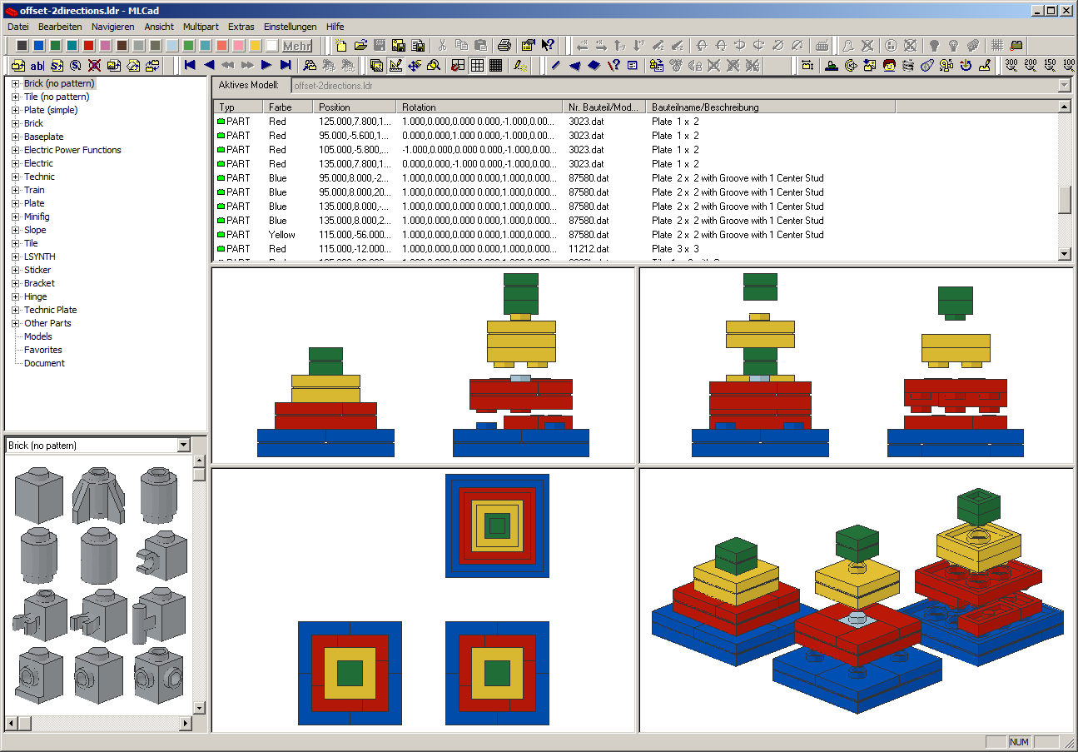Pick the red color swatch
The image size is (1078, 752).
tap(88, 45)
